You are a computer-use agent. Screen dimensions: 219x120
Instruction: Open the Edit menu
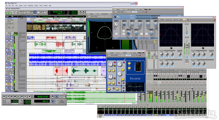[x=9, y=6]
